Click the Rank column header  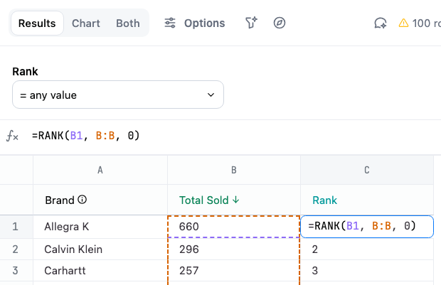pyautogui.click(x=326, y=200)
